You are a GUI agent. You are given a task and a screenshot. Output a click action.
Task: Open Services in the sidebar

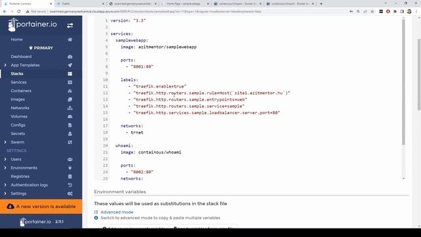click(18, 82)
